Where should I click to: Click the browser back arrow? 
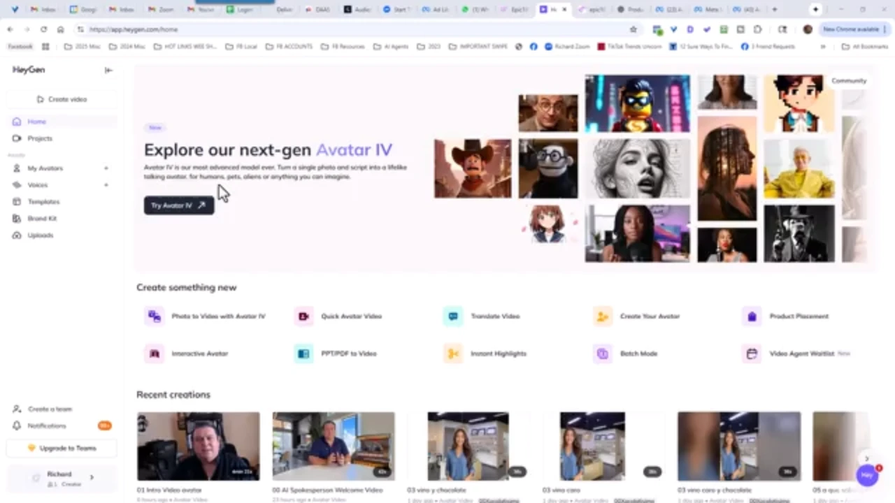pos(10,29)
